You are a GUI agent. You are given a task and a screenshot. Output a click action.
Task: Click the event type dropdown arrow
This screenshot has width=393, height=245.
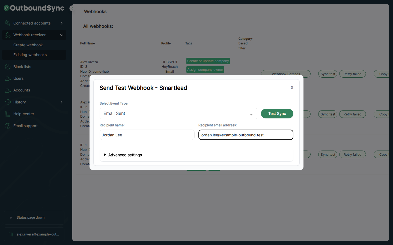251,115
